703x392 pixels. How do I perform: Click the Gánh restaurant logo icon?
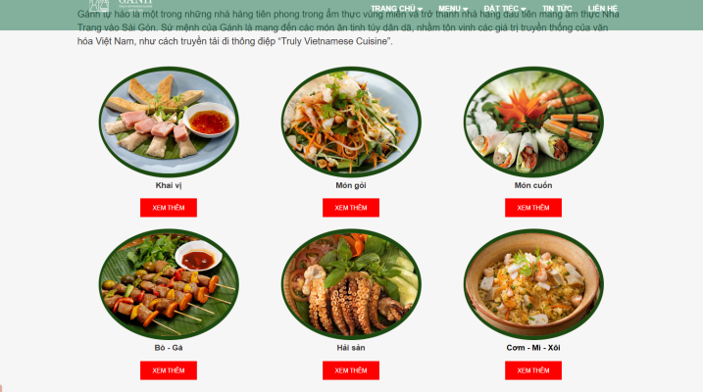[x=99, y=5]
